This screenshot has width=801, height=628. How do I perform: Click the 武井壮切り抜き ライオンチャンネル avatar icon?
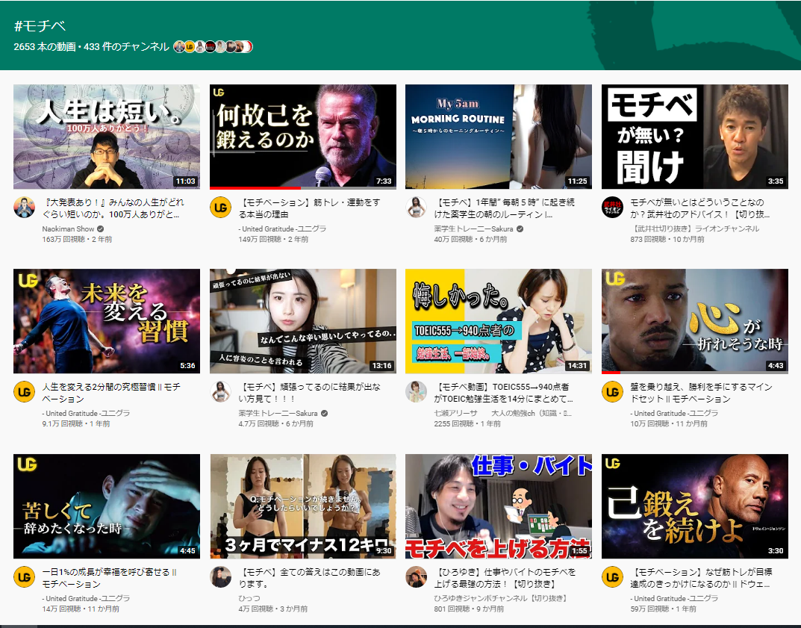pos(612,207)
